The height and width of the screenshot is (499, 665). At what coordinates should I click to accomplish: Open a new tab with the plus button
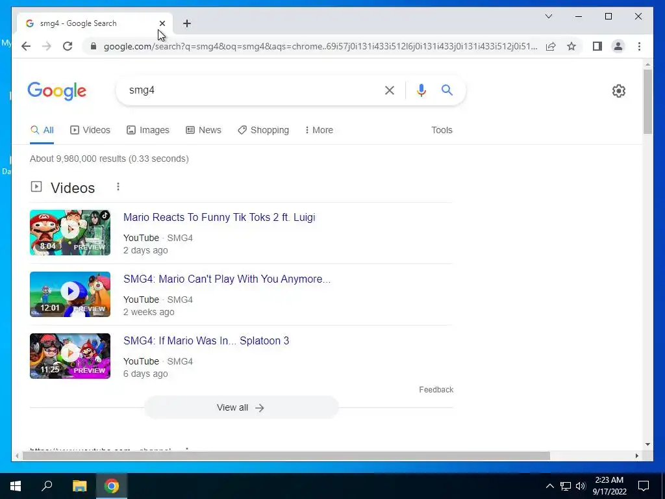point(187,23)
